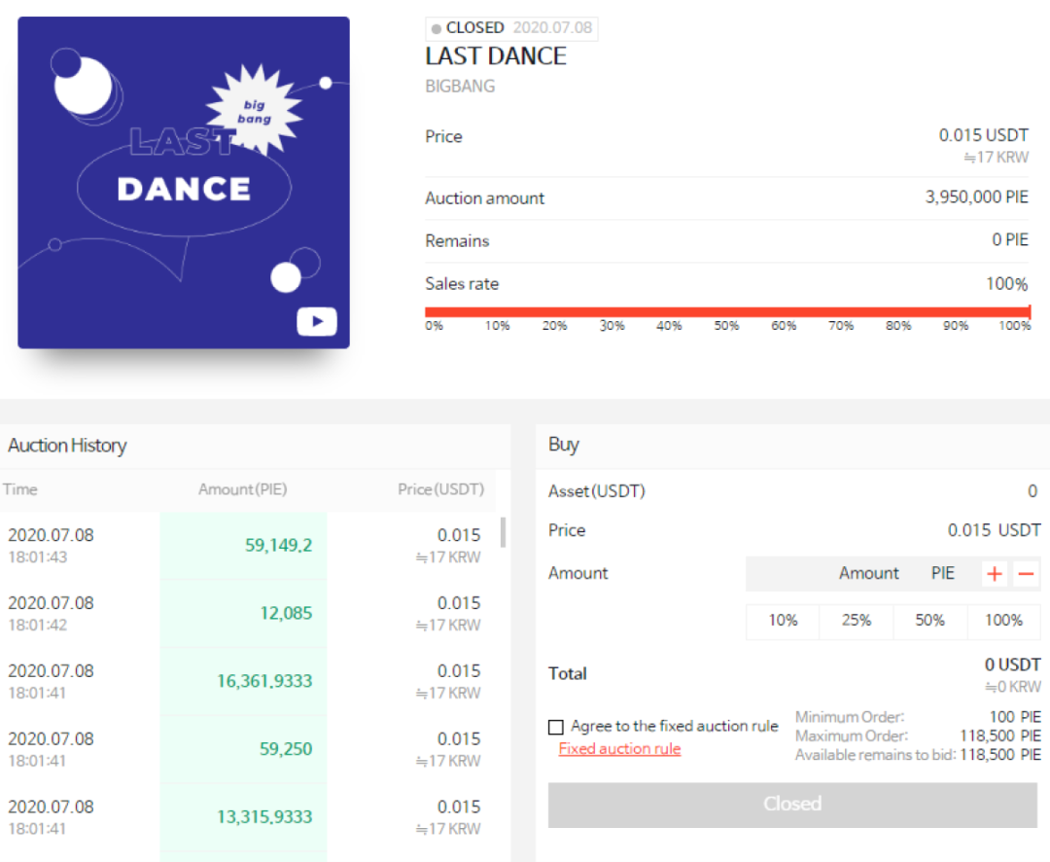Decrease amount with the minus button
Image resolution: width=1050 pixels, height=862 pixels.
(x=1026, y=574)
